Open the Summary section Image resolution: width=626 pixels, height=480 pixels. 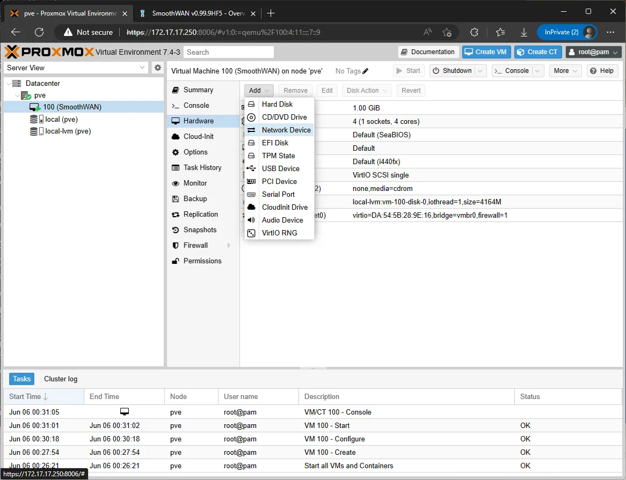click(203, 90)
